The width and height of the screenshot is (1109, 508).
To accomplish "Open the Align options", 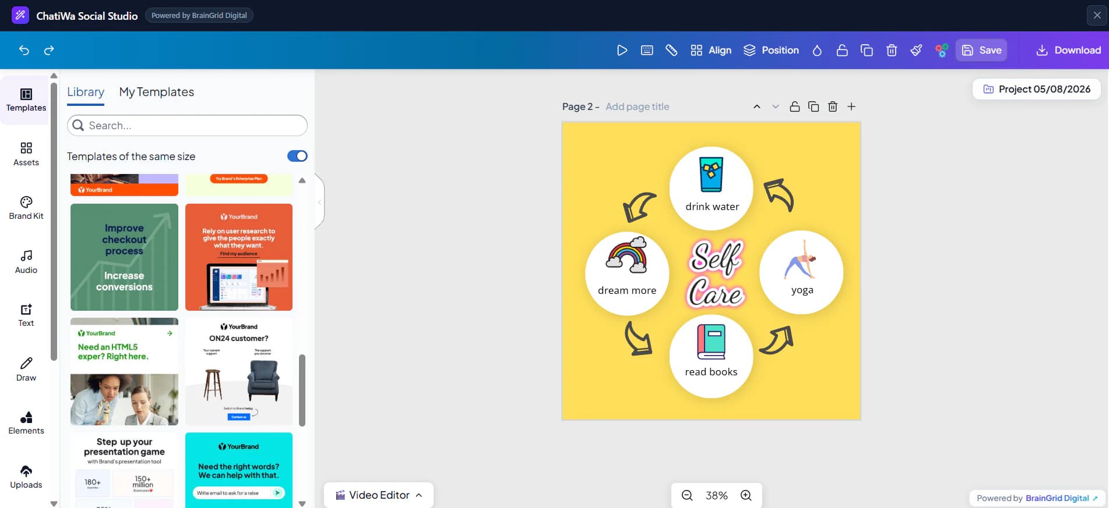I will pyautogui.click(x=711, y=50).
